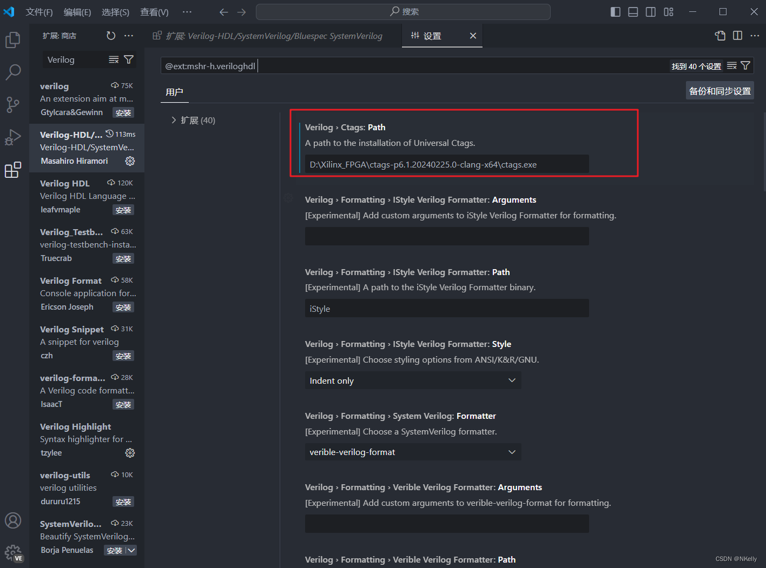This screenshot has width=766, height=568.
Task: Focus Verible Formatter Arguments input field
Action: (x=447, y=524)
